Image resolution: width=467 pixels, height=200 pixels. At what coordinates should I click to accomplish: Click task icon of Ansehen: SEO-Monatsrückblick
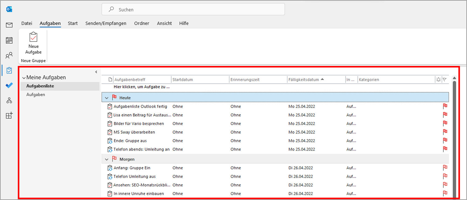110,185
